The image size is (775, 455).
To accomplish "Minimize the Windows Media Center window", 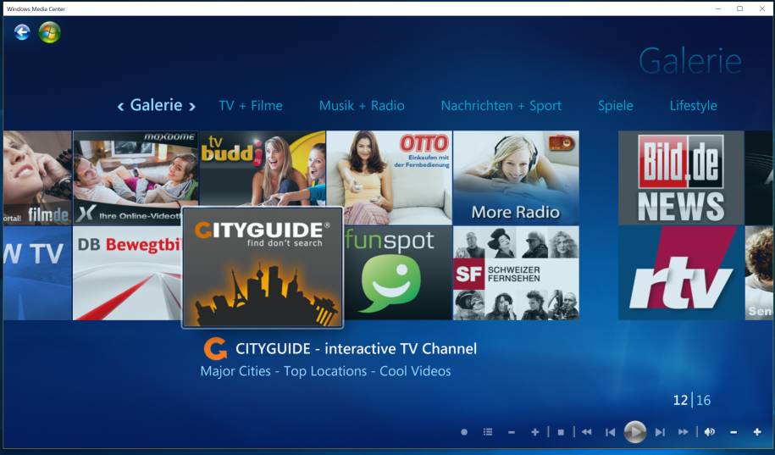I will click(718, 8).
